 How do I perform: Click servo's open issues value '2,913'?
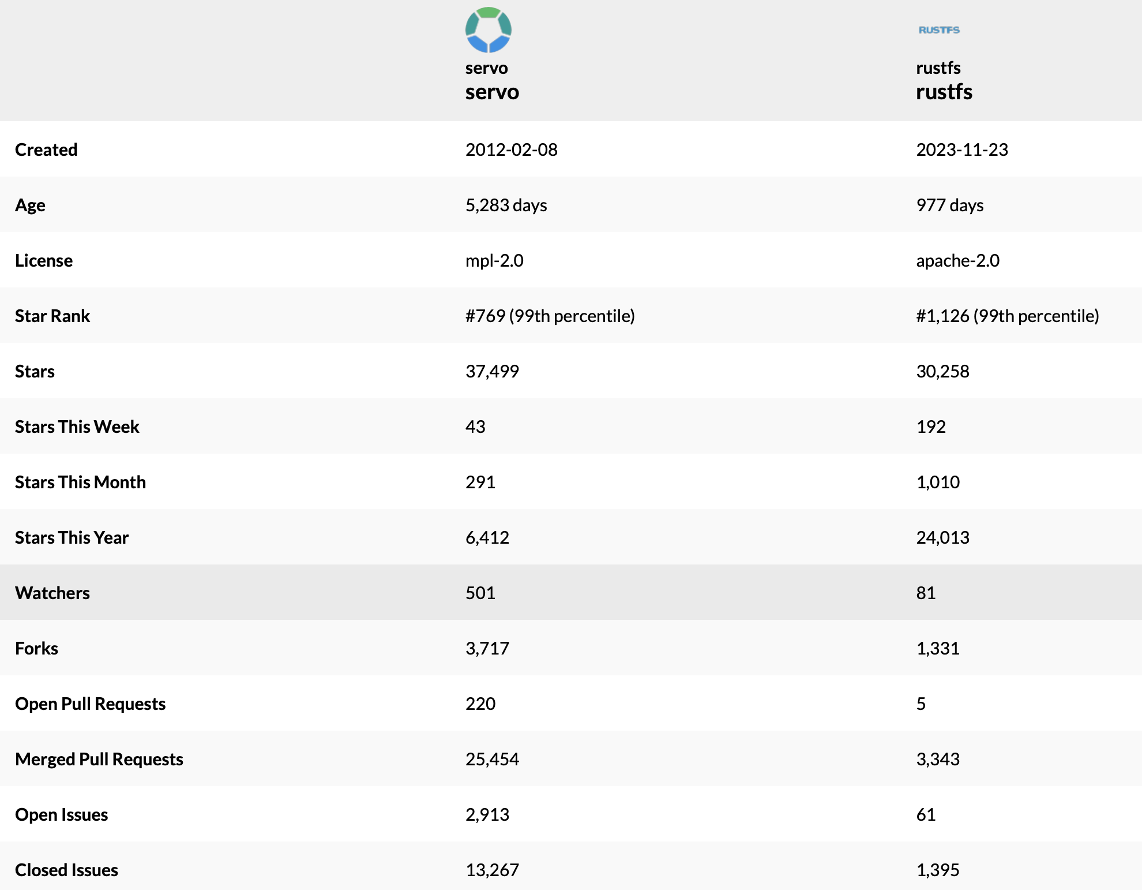(x=487, y=814)
